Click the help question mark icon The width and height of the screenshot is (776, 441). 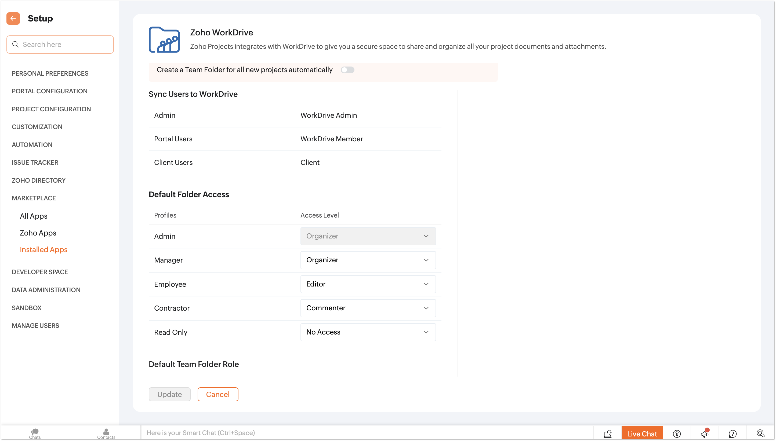pos(732,434)
